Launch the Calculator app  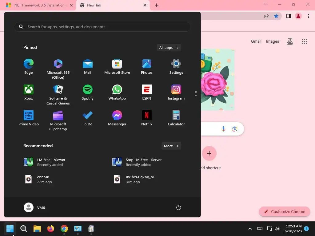tap(176, 118)
